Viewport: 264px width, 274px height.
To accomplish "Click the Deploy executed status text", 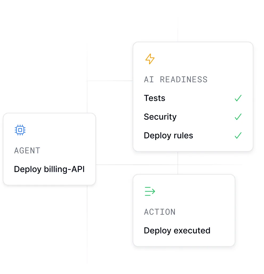I will [x=177, y=231].
